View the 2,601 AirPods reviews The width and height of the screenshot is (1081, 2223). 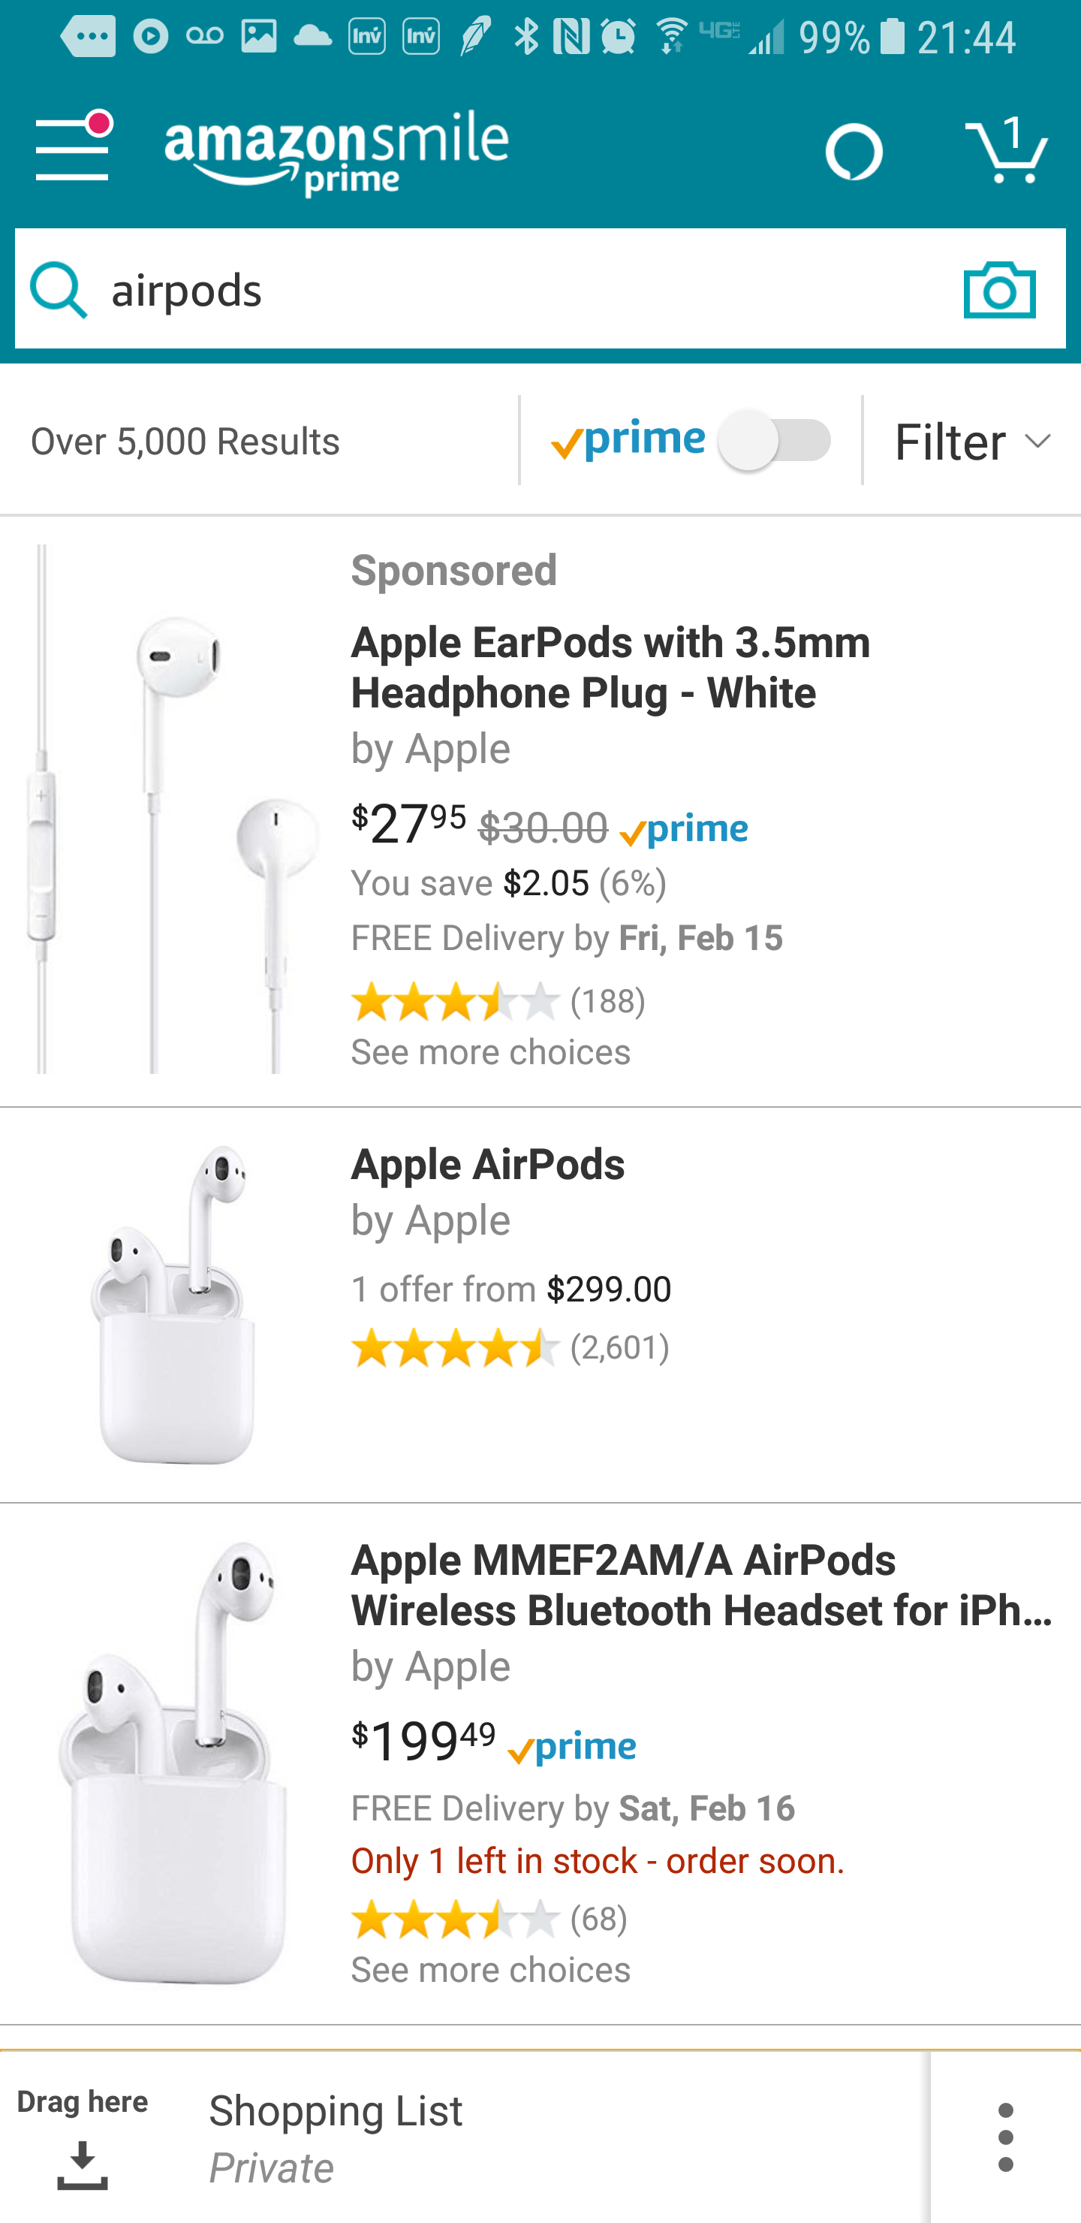(x=621, y=1347)
